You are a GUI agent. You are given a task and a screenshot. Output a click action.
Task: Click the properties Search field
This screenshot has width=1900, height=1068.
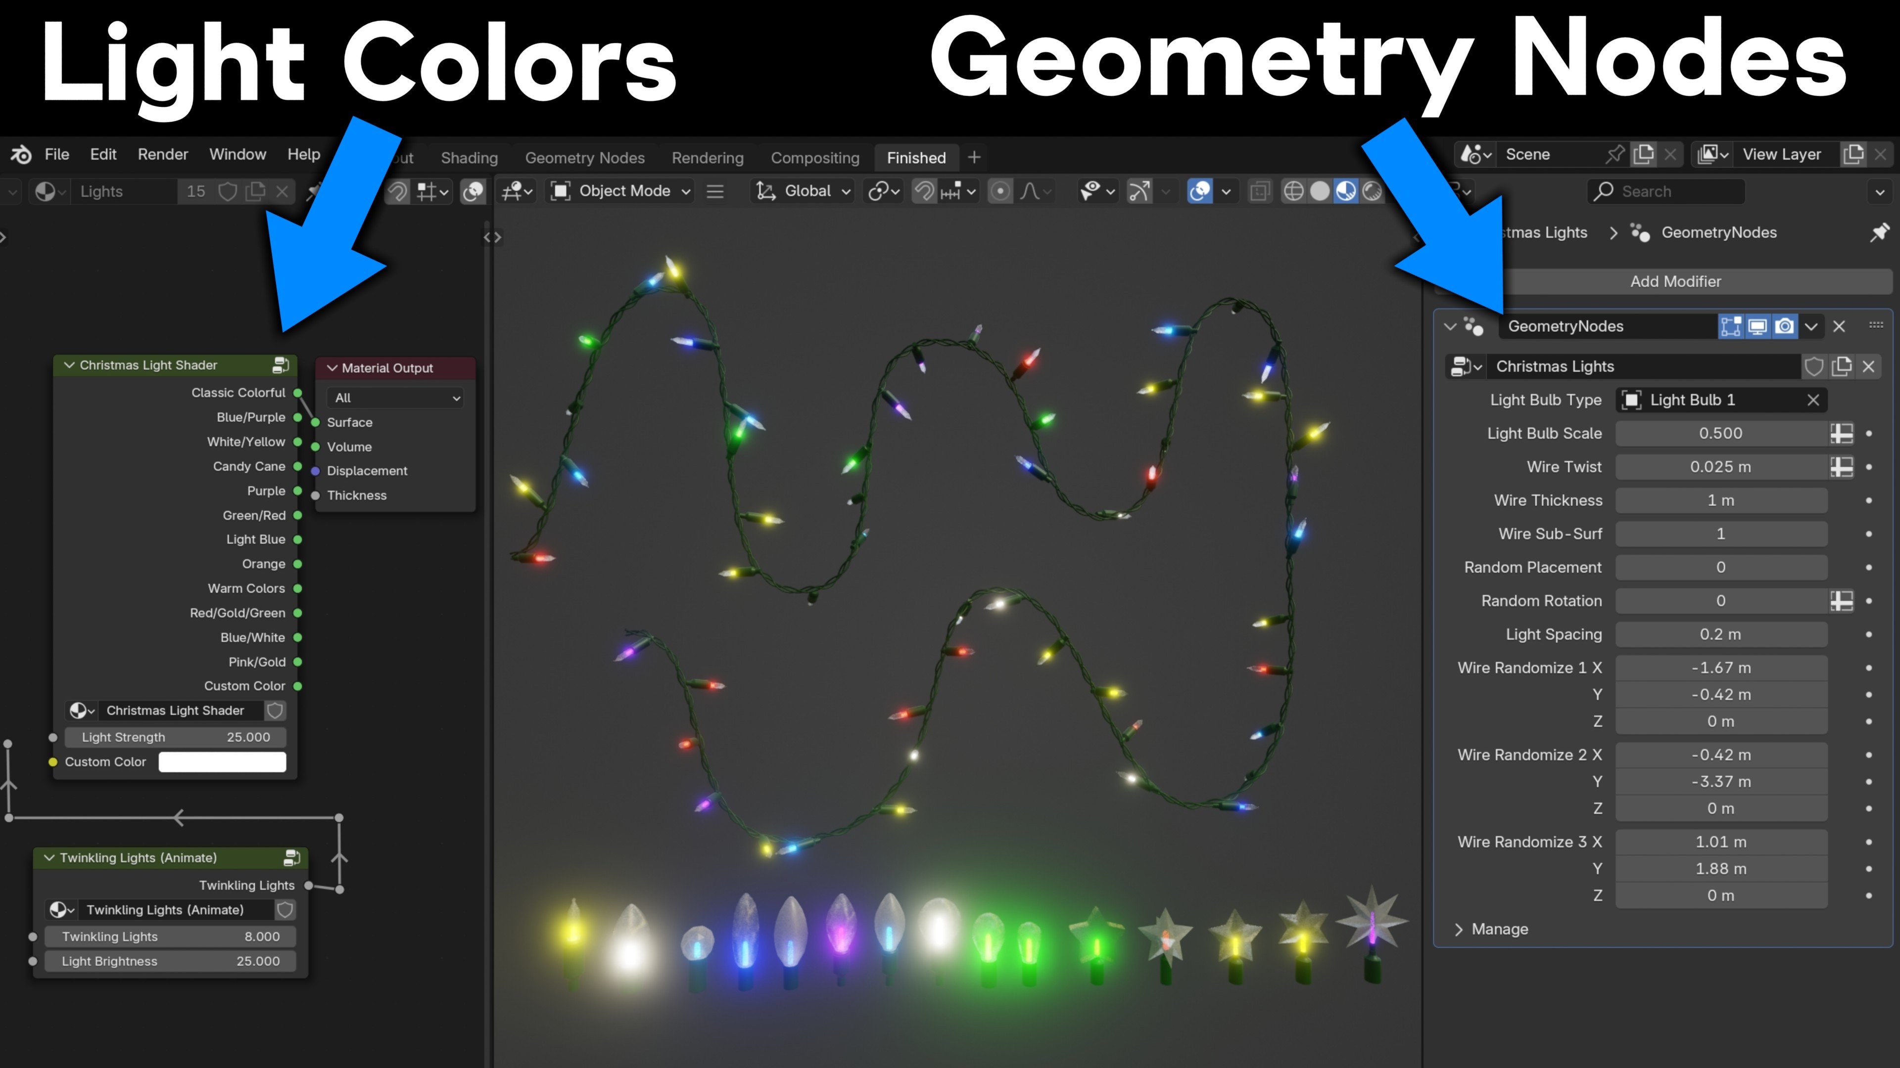coord(1665,192)
